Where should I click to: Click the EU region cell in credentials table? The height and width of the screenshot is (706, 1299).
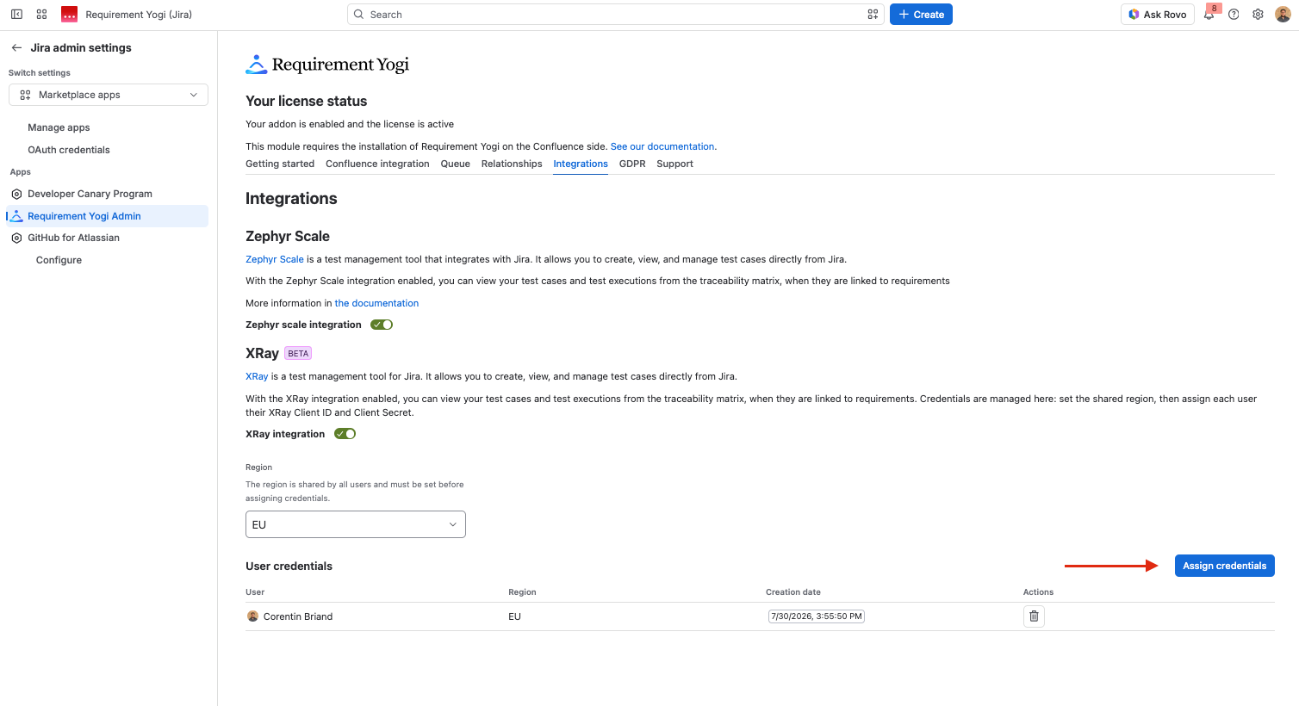click(514, 616)
